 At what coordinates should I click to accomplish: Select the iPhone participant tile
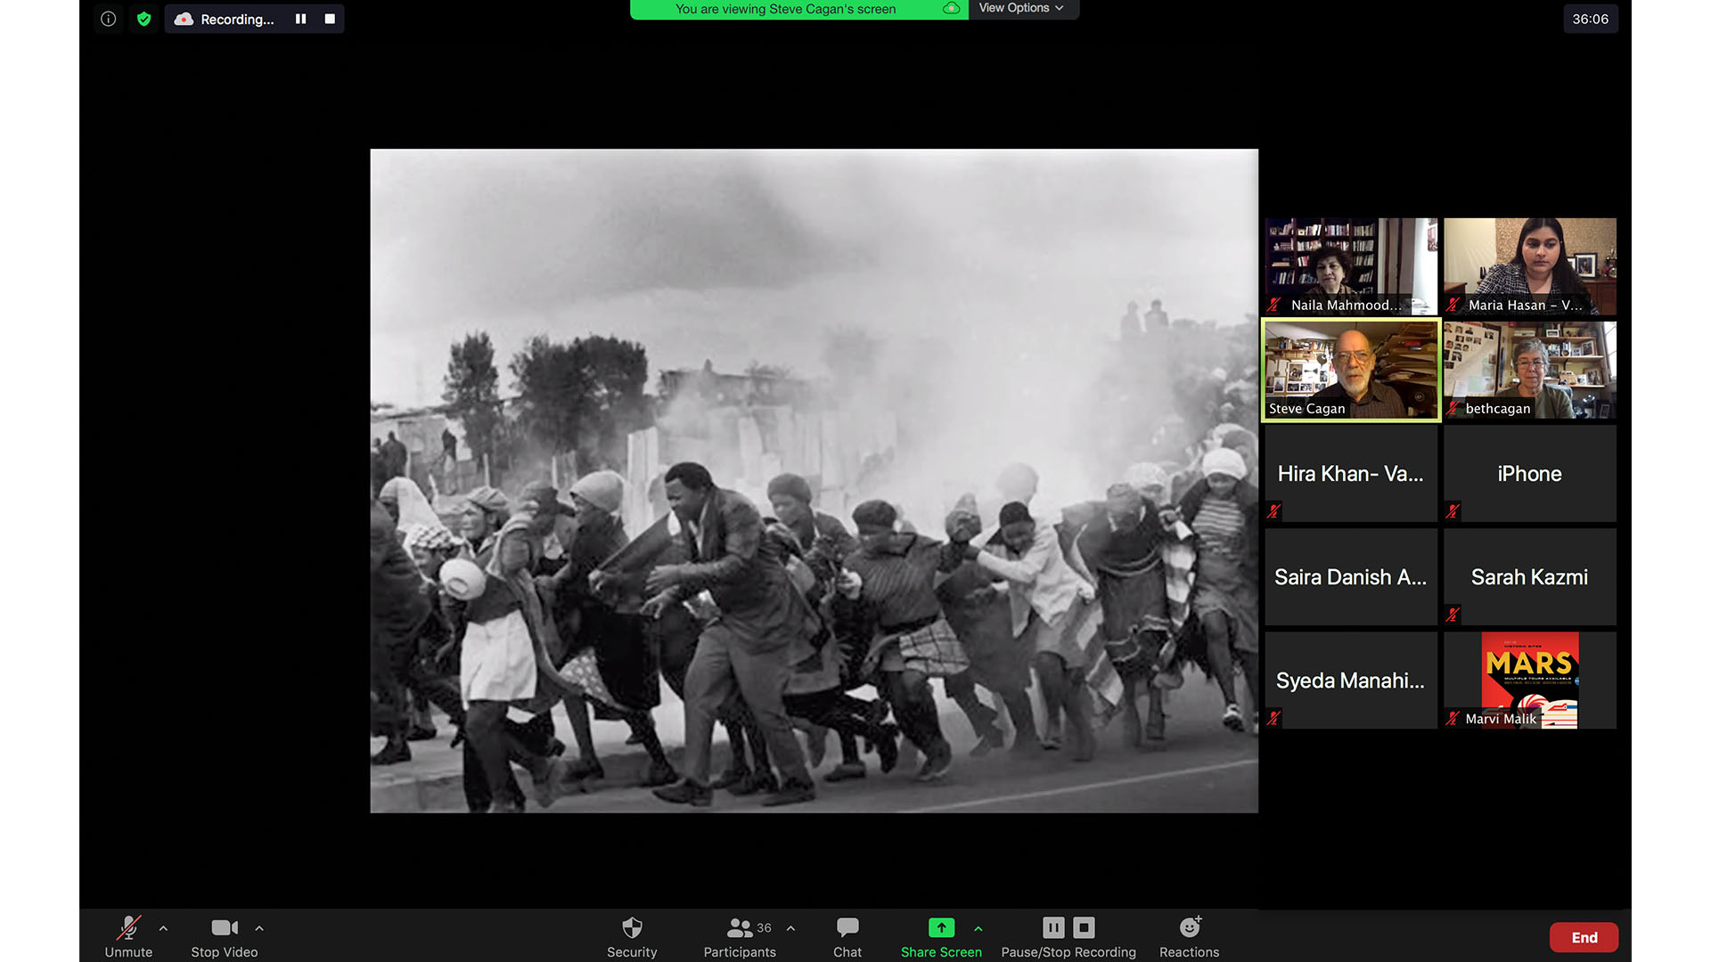click(x=1530, y=473)
